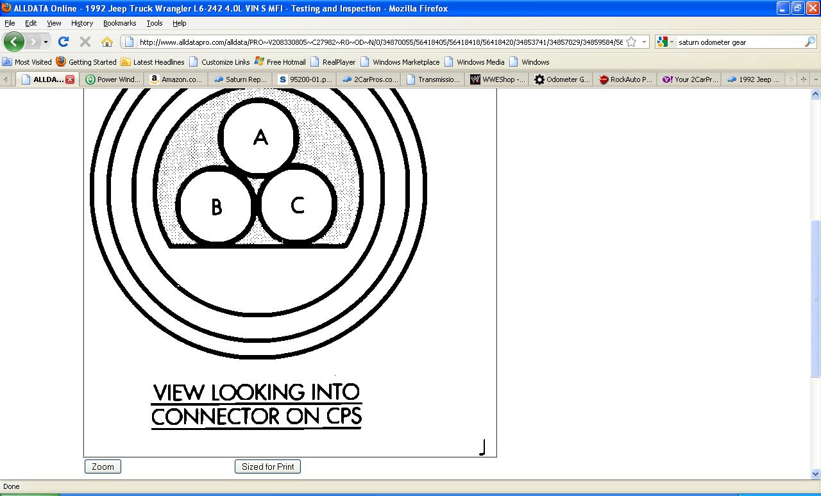This screenshot has width=821, height=496.
Task: Switch to the RockAuto P... tab
Action: pyautogui.click(x=625, y=79)
